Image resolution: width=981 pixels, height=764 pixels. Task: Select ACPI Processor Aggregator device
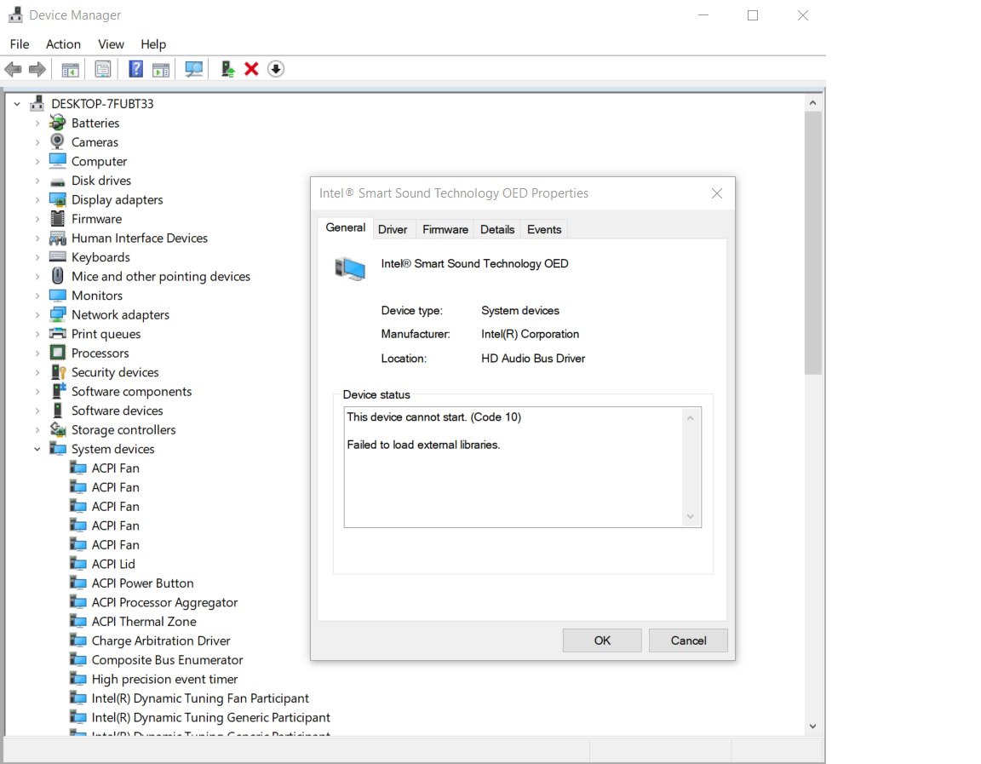coord(164,602)
